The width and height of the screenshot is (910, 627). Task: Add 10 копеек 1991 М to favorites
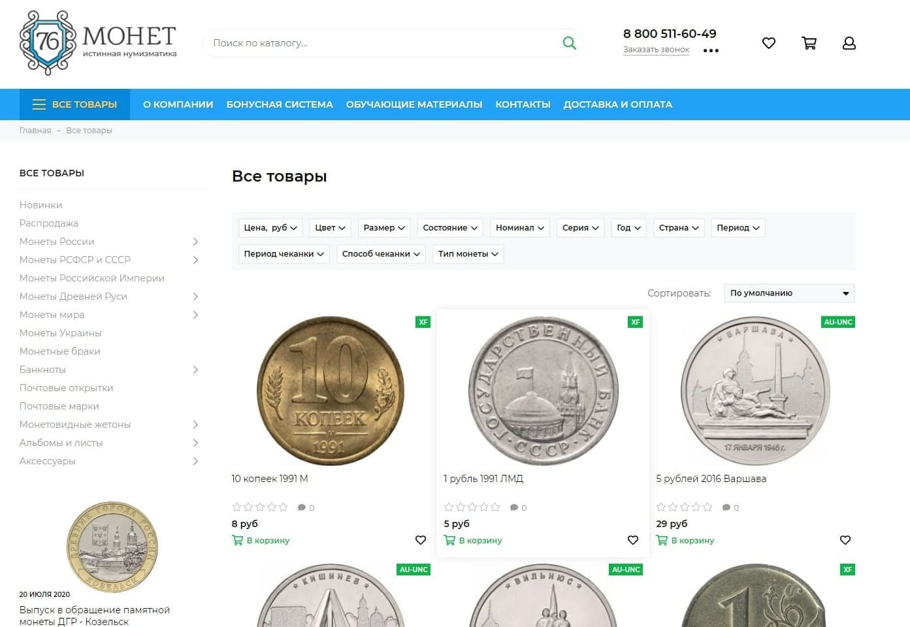(421, 540)
